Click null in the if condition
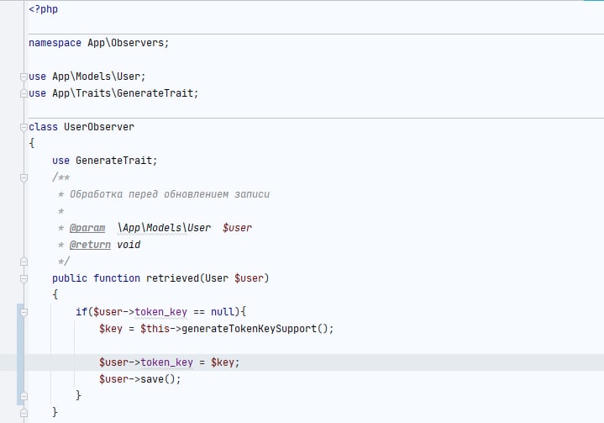The height and width of the screenshot is (423, 604). click(223, 311)
